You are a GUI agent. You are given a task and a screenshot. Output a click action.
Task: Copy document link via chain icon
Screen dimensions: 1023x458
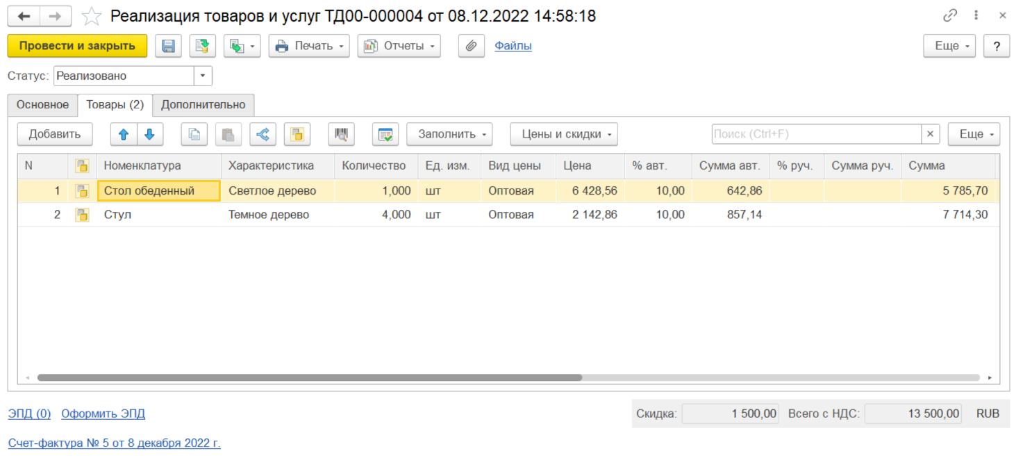coord(949,16)
